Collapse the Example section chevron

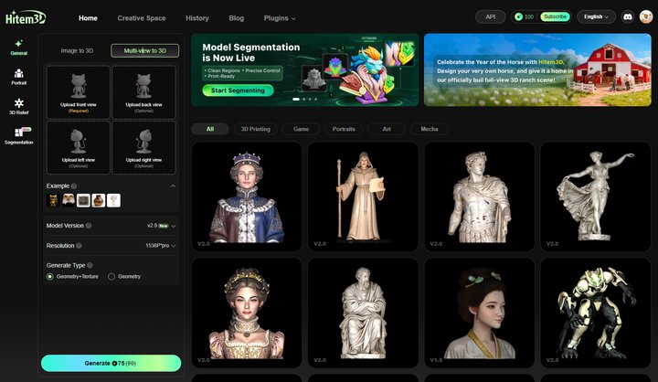coord(173,186)
